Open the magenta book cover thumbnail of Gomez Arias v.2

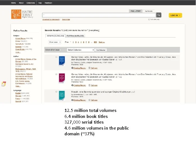point(62,78)
